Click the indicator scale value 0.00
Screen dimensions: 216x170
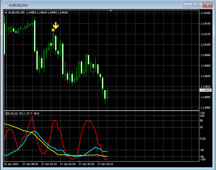click(x=203, y=138)
